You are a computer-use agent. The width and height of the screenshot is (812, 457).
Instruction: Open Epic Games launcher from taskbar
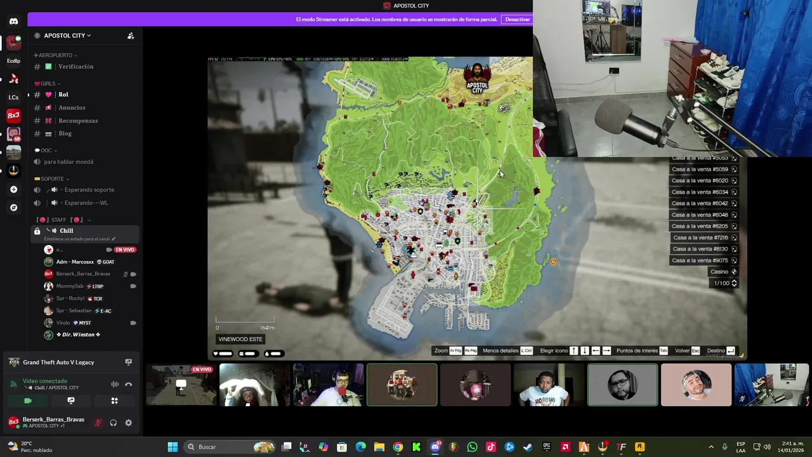coord(546,447)
